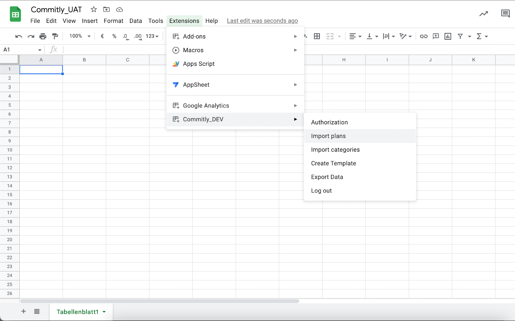The width and height of the screenshot is (515, 321).
Task: Expand the Google Analytics submenu
Action: click(x=235, y=106)
